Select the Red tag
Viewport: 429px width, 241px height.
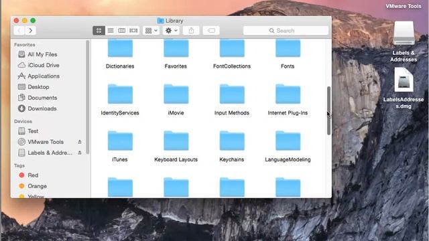(28, 175)
